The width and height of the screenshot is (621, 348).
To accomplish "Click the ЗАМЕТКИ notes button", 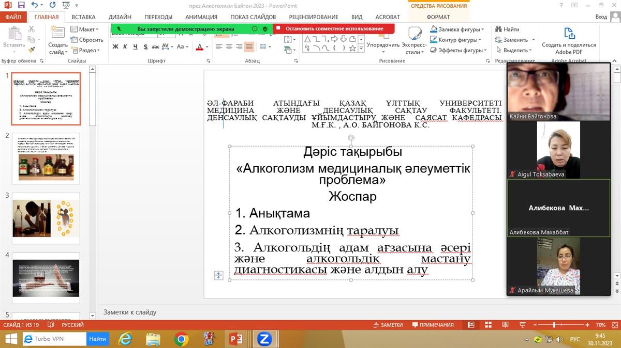I will [x=388, y=325].
